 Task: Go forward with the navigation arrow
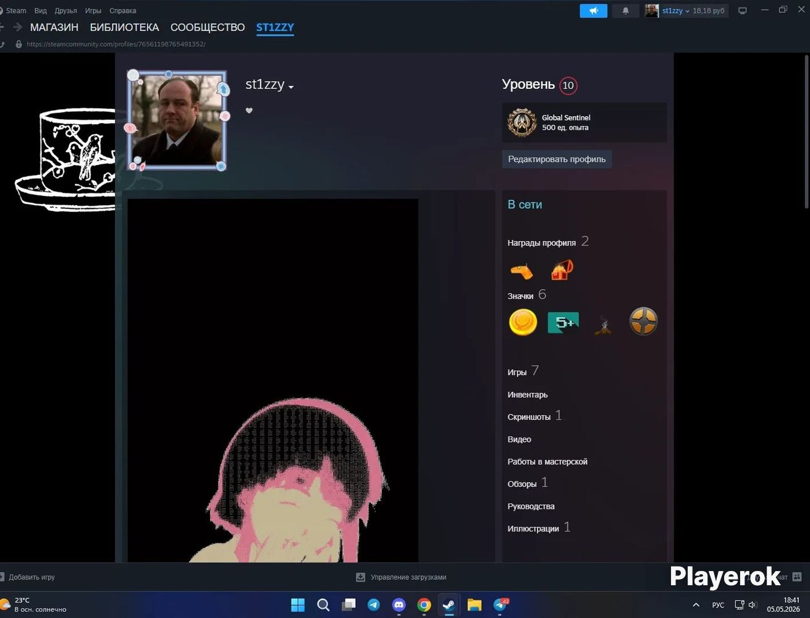[17, 27]
